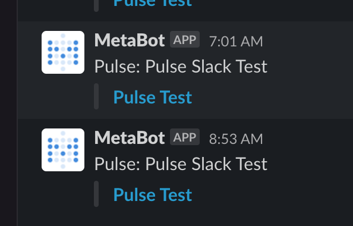Click the dark sidebar strip at the left edge

click(8, 113)
